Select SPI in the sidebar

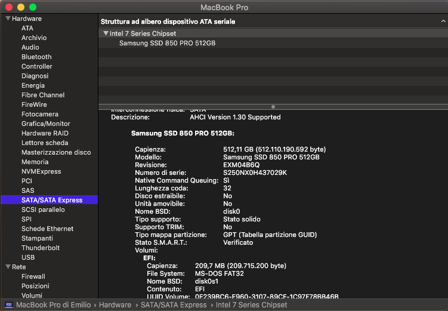pos(26,219)
